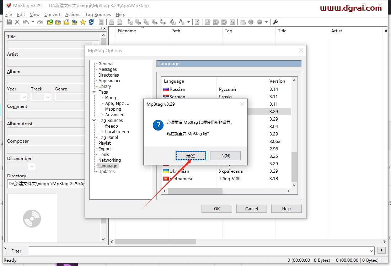This screenshot has width=391, height=266.
Task: Click the Add directory folder-plus icon
Action: coord(58,22)
